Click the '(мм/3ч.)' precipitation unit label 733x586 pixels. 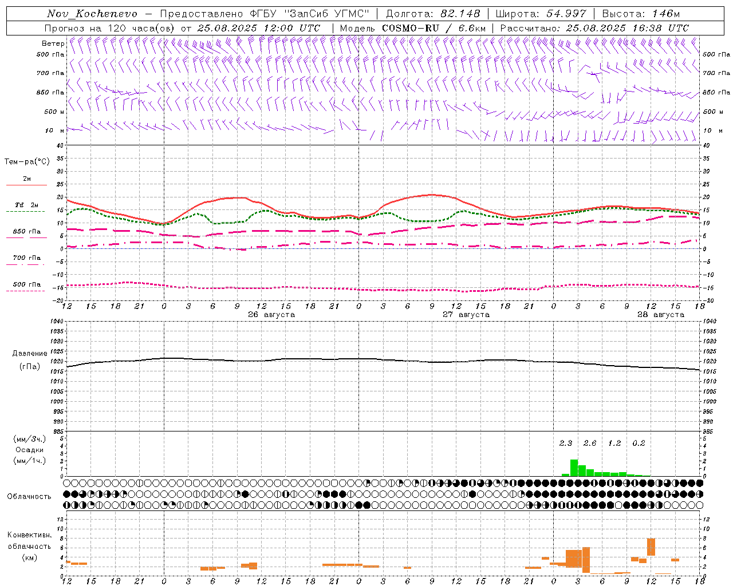[30, 439]
